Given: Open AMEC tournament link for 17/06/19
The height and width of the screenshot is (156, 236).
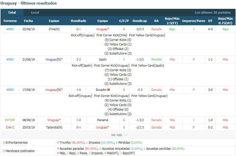Looking at the screenshot, I should pos(10,90).
